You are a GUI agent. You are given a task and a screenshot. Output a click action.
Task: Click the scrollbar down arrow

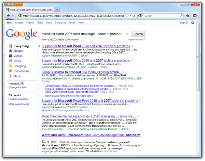(x=198, y=154)
